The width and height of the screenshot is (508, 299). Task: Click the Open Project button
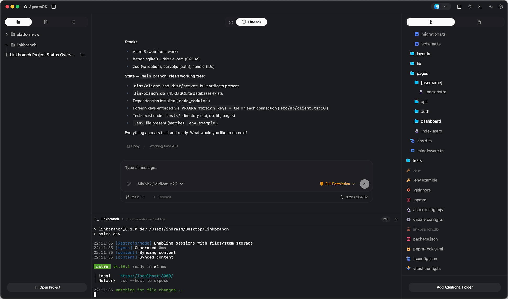point(47,287)
